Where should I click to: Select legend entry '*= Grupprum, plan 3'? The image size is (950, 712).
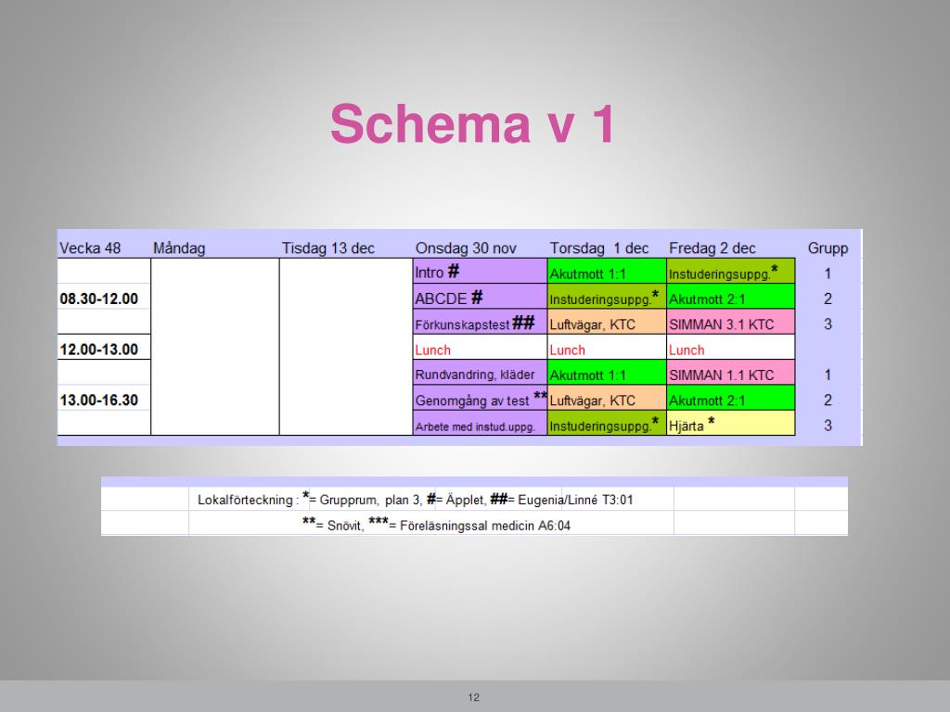(x=362, y=499)
